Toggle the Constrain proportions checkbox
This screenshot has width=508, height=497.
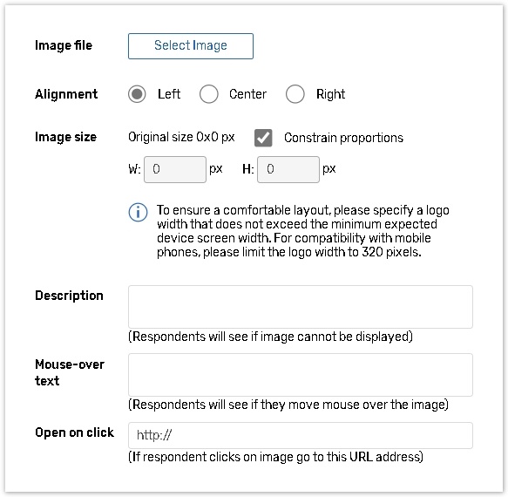coord(263,138)
